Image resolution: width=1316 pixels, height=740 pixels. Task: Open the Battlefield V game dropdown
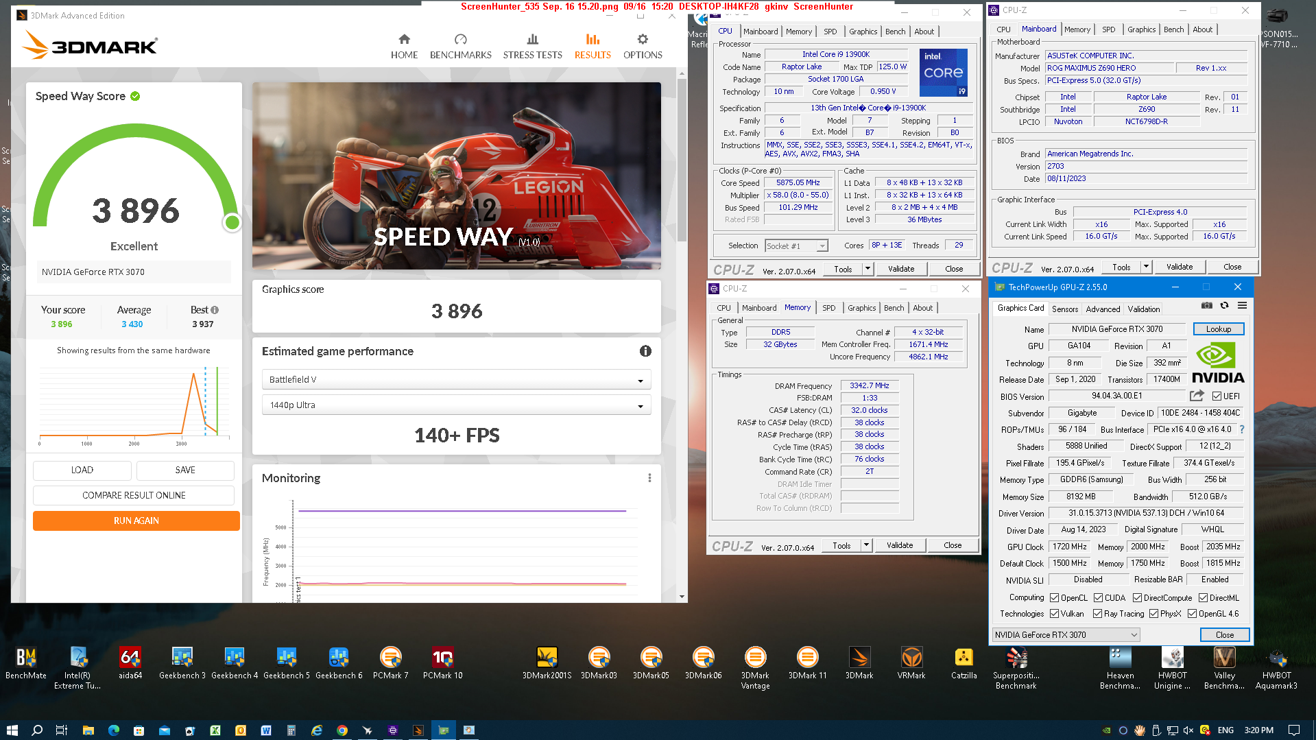point(456,380)
